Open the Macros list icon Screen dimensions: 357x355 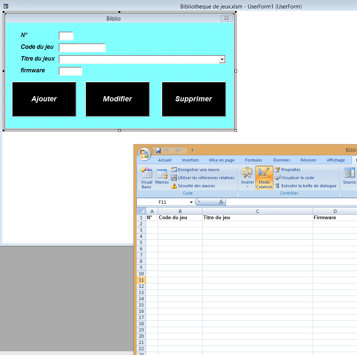point(162,177)
